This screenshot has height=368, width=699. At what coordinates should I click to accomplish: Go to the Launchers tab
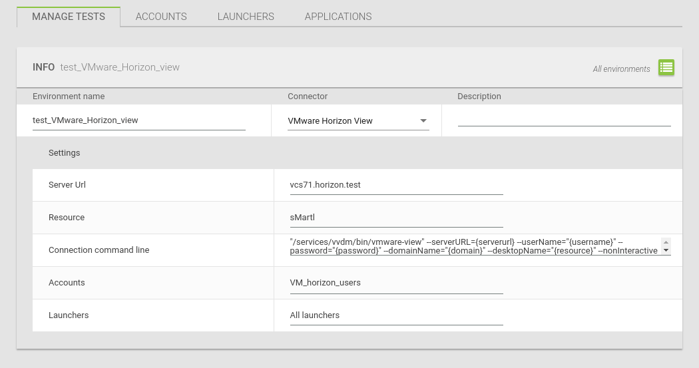(246, 17)
